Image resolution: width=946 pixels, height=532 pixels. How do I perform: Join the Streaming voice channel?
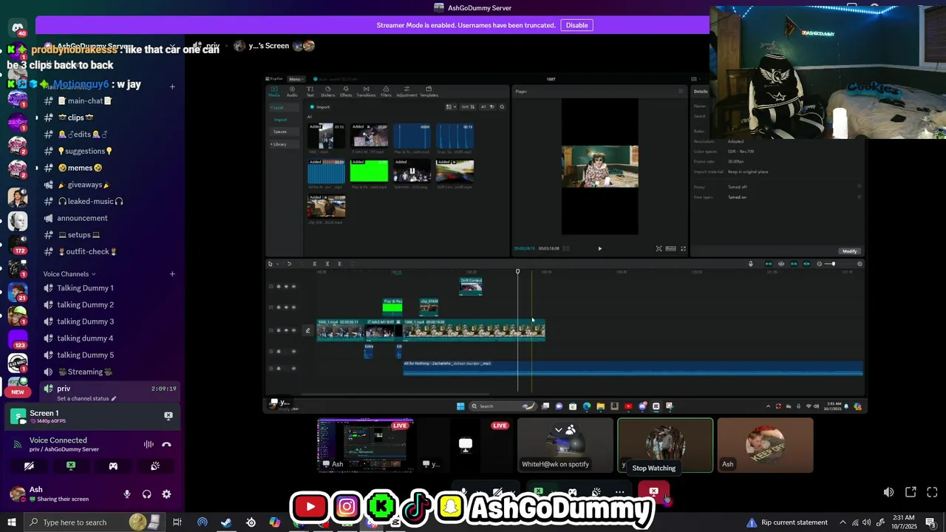click(85, 372)
